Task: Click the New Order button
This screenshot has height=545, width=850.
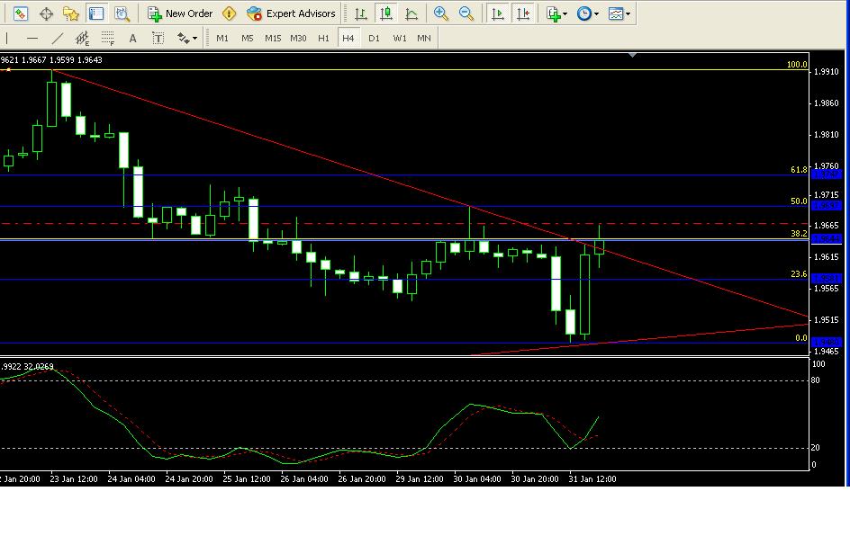Action: point(180,13)
